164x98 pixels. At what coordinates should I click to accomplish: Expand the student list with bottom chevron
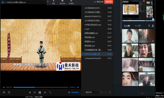tap(142, 93)
